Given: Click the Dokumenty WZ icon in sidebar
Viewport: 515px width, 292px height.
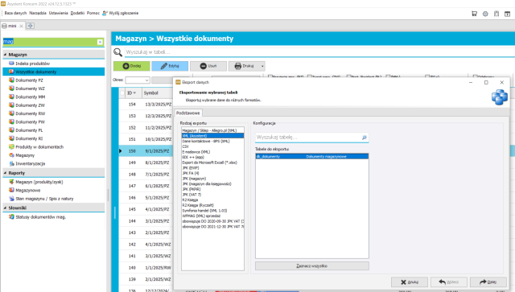Looking at the screenshot, I should (11, 88).
